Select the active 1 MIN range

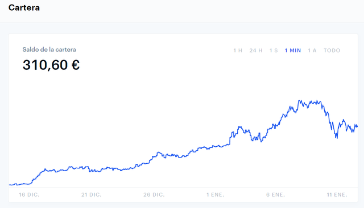pos(293,50)
